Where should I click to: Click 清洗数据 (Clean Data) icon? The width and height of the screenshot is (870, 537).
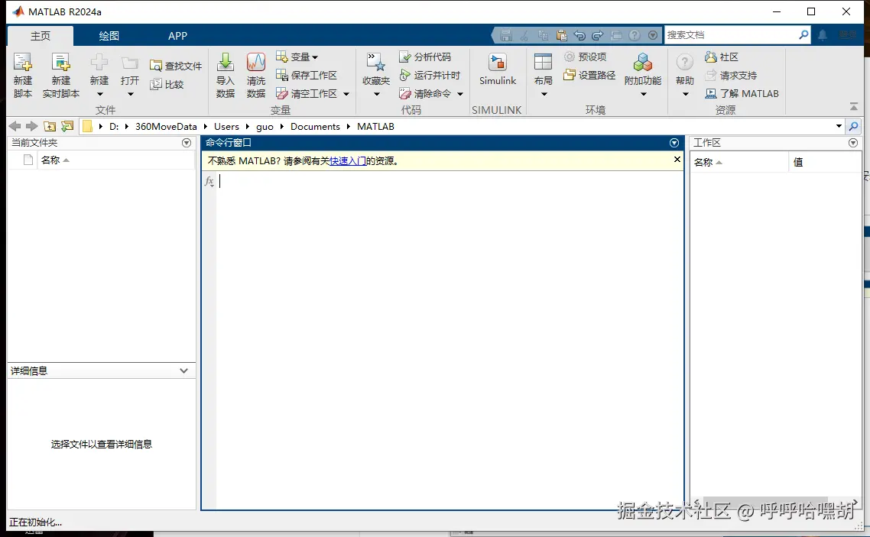click(256, 63)
